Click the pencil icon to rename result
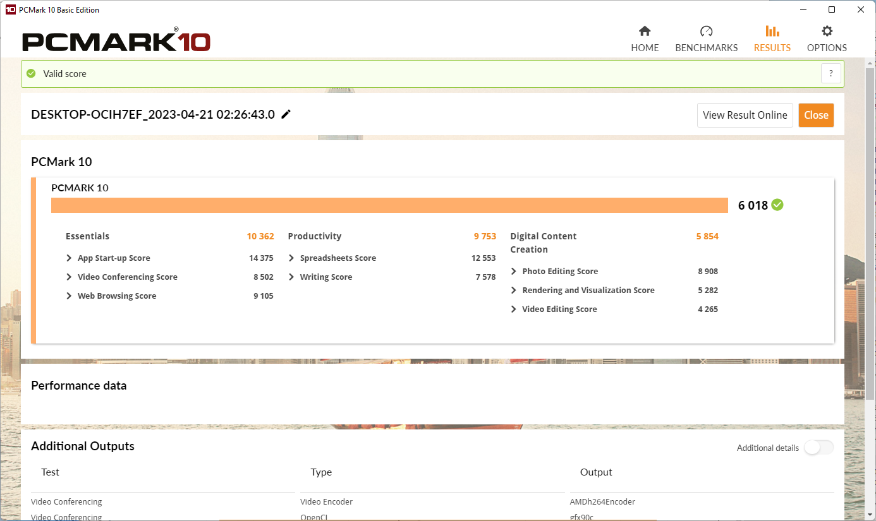Image resolution: width=876 pixels, height=521 pixels. (286, 114)
